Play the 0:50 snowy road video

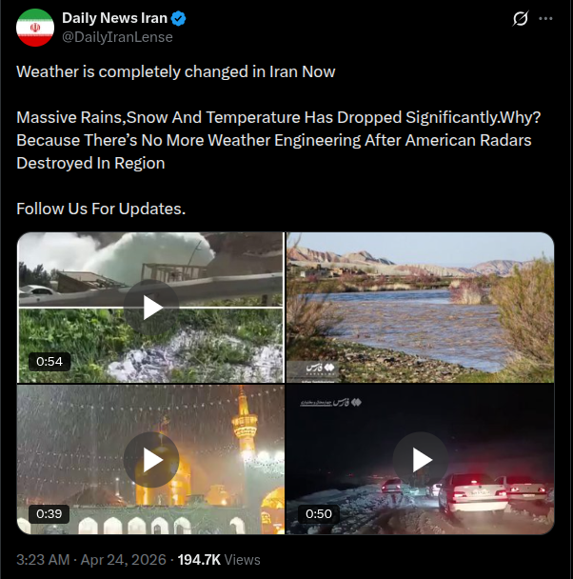coord(421,460)
